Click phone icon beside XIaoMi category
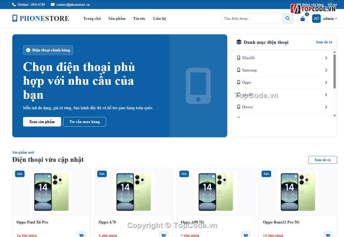Image resolution: width=344 pixels, height=237 pixels. 239,58
